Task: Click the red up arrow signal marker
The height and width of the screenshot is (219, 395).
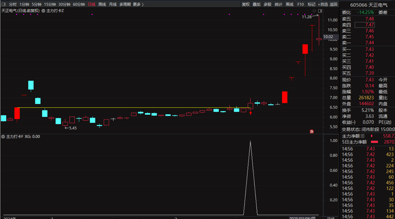Action: (x=251, y=113)
